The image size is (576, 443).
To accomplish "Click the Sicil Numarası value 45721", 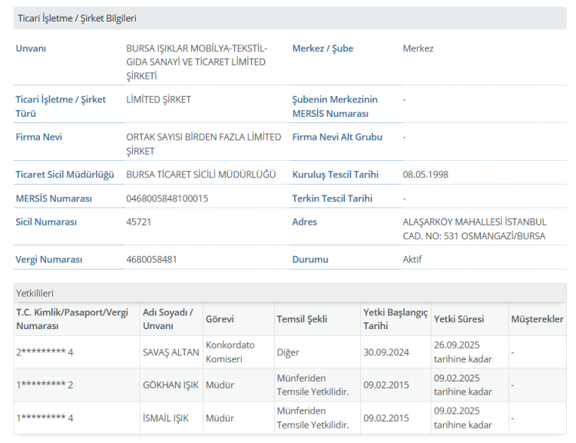I will pos(139,222).
